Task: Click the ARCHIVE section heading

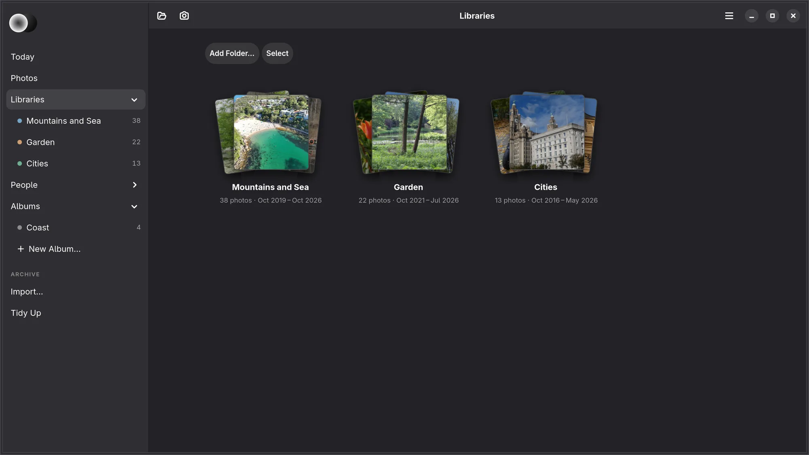Action: point(25,274)
